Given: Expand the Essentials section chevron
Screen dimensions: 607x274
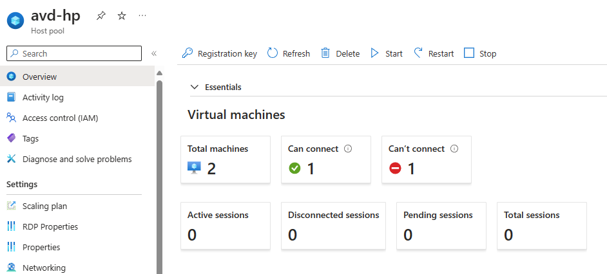Looking at the screenshot, I should coord(195,87).
